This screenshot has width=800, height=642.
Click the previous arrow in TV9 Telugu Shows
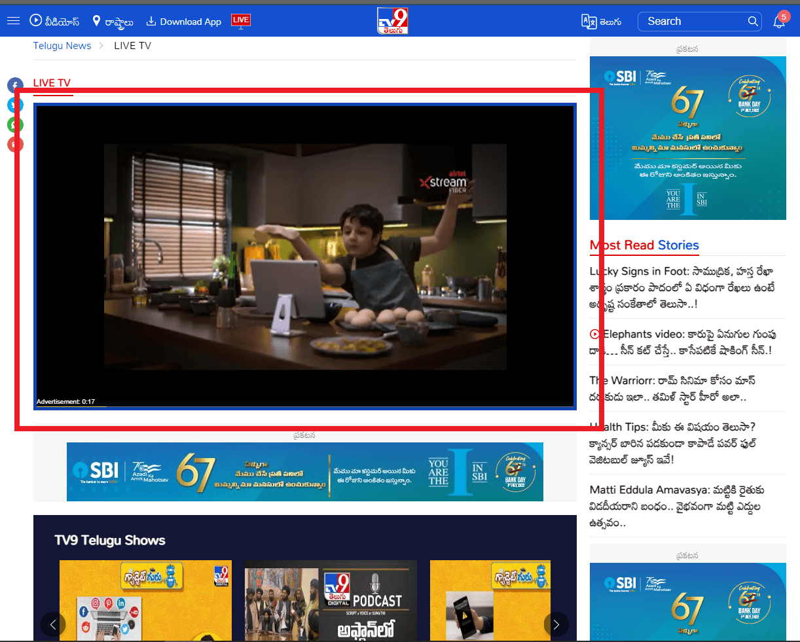(x=53, y=624)
